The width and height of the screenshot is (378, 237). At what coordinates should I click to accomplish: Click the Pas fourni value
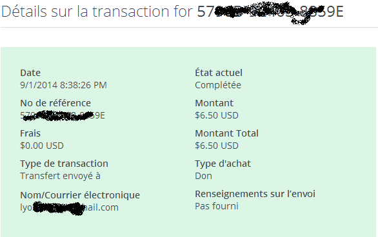tap(217, 206)
